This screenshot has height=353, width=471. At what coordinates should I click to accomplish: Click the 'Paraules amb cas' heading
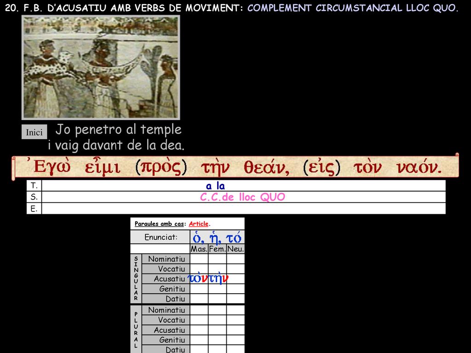click(x=159, y=224)
